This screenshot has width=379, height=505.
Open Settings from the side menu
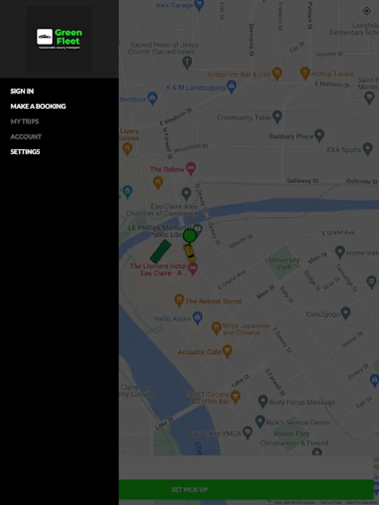tap(25, 151)
